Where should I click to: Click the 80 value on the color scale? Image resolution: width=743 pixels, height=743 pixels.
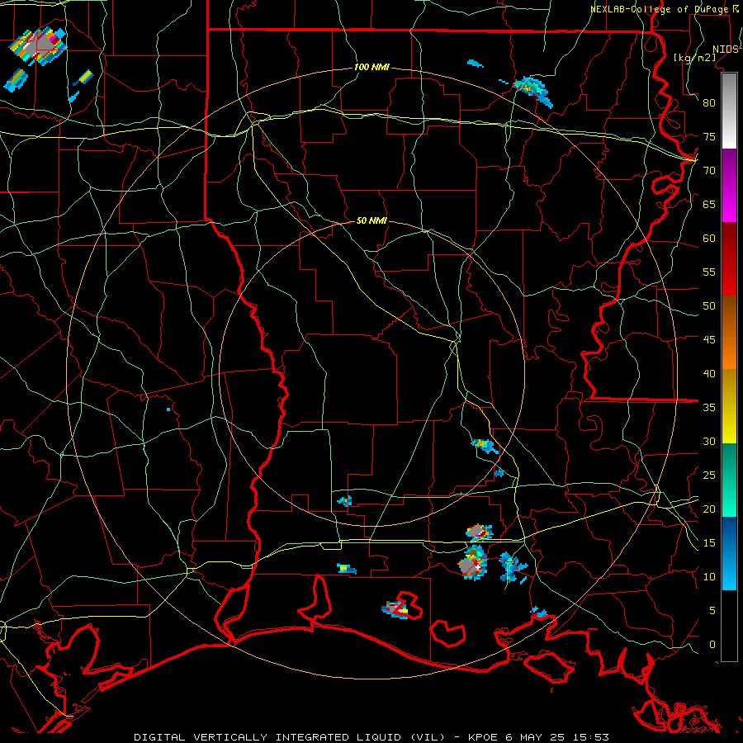click(x=709, y=103)
